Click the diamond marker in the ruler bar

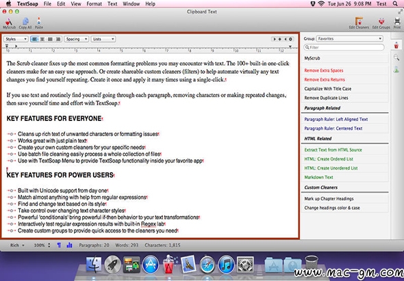pyautogui.click(x=280, y=39)
